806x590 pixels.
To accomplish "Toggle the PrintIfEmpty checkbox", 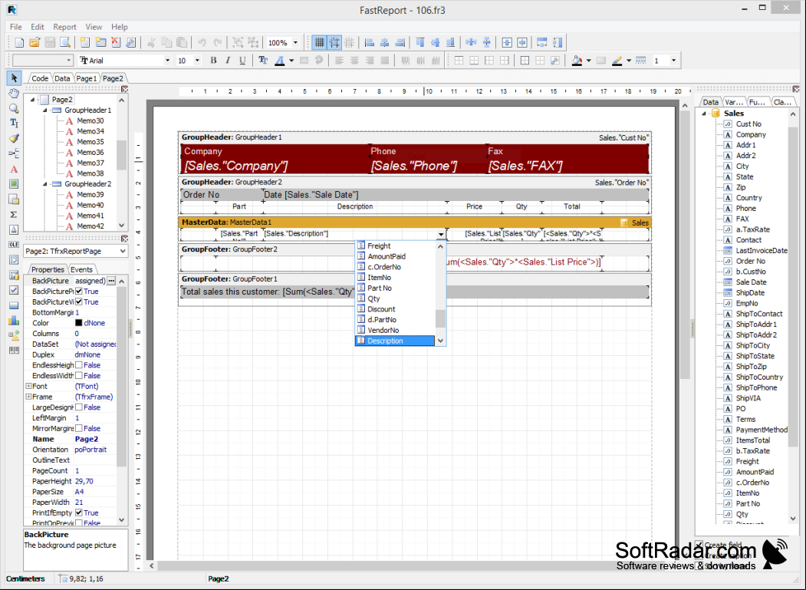I will [79, 513].
